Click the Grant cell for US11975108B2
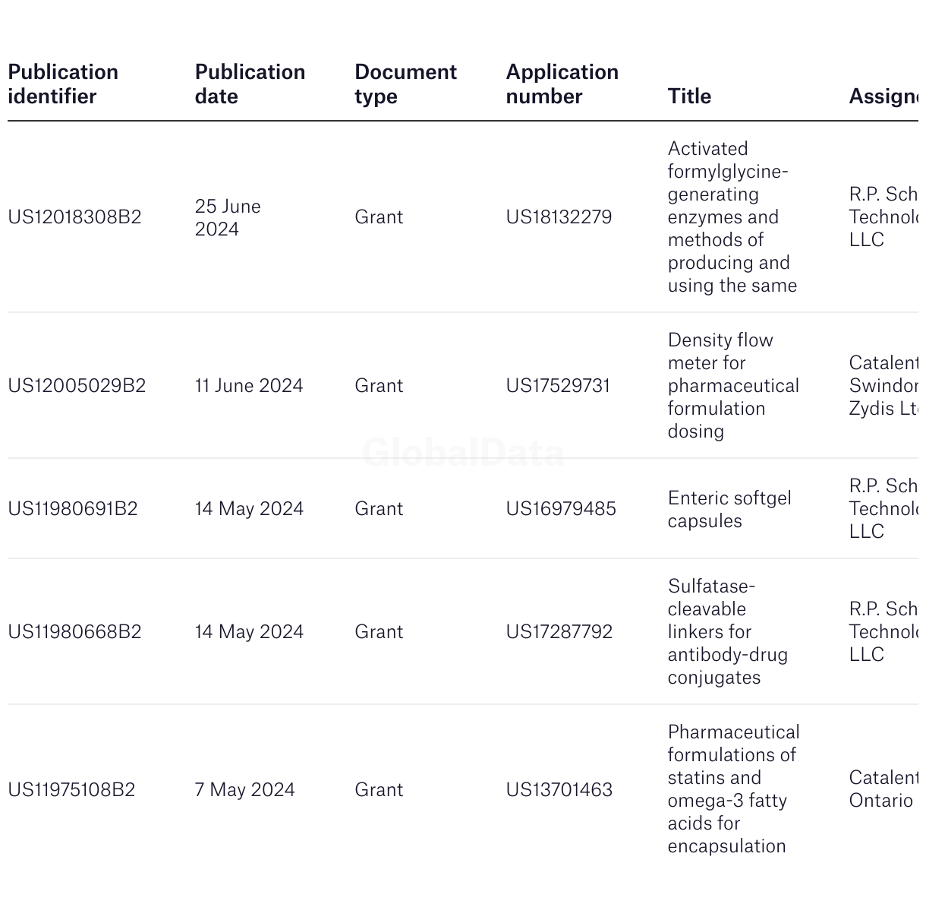The image size is (926, 904). (379, 790)
